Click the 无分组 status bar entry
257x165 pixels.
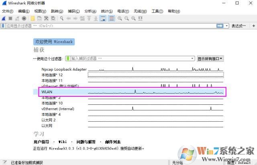point(177,163)
